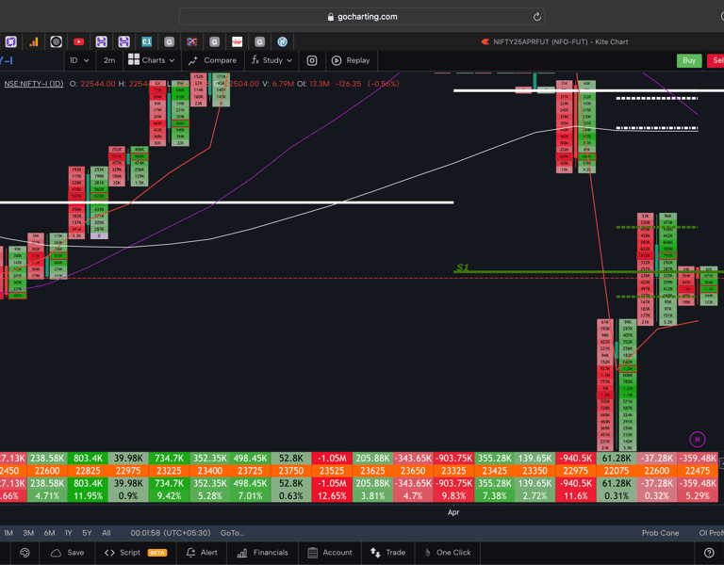Click the Apr label on time axis

(453, 512)
